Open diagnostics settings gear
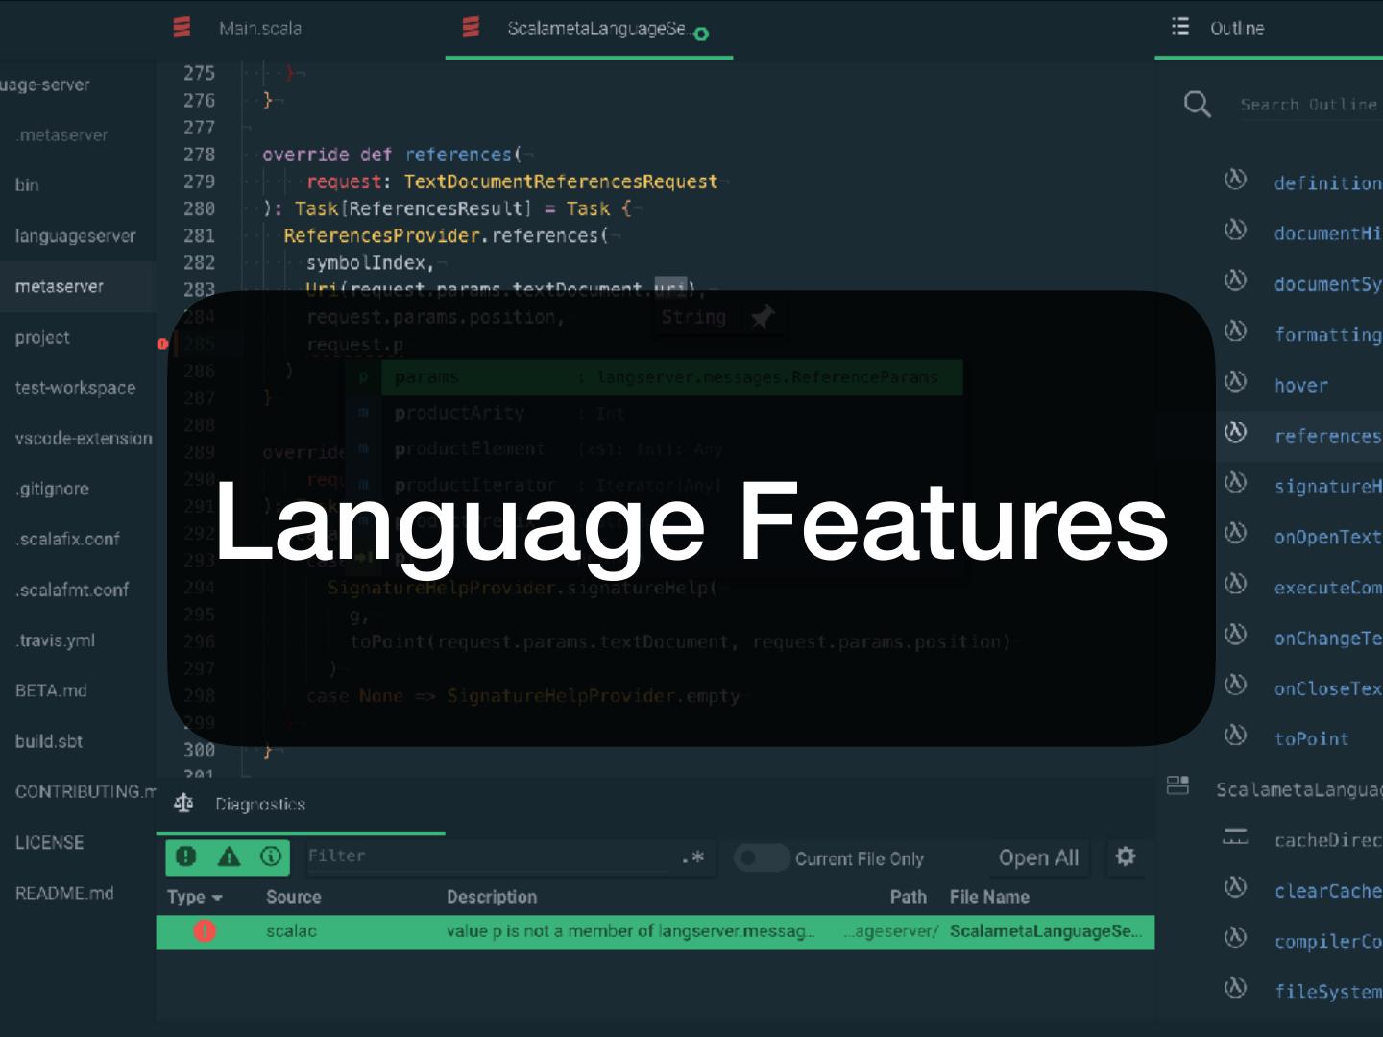The width and height of the screenshot is (1383, 1037). click(x=1126, y=856)
